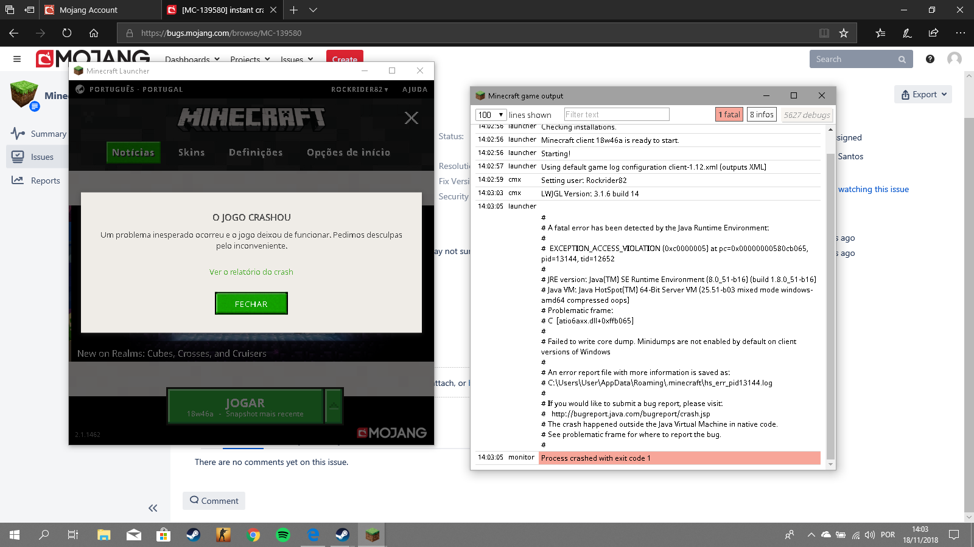Open Microsoft Edge from taskbar
The width and height of the screenshot is (974, 547).
click(x=313, y=535)
